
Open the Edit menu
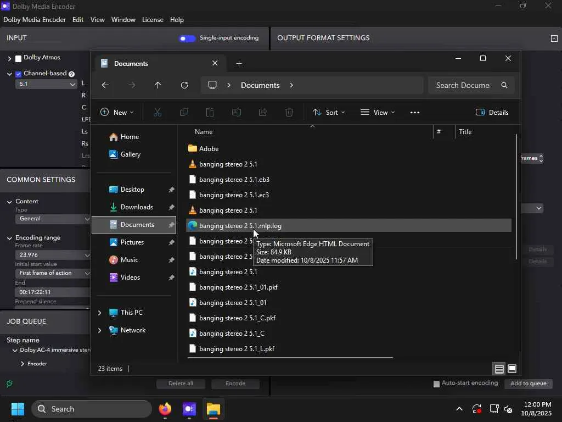(78, 20)
